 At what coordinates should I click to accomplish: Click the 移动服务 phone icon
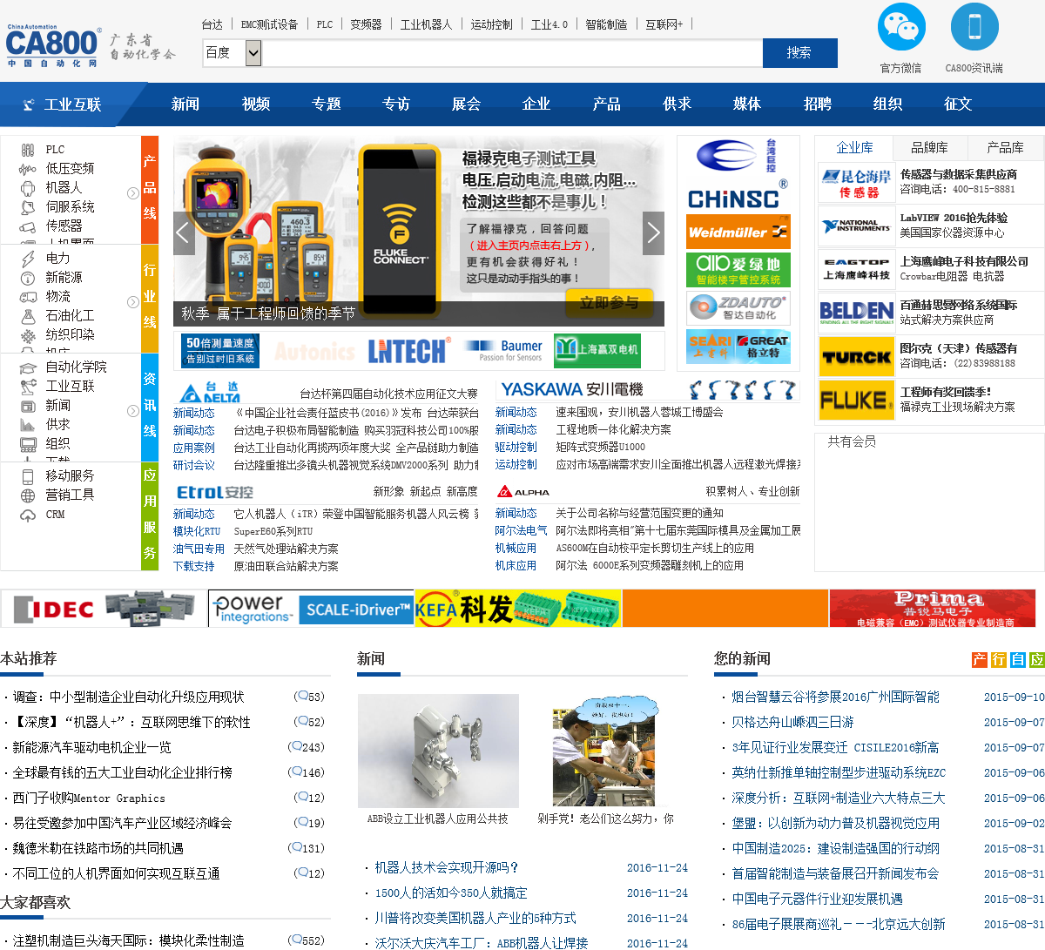click(x=28, y=476)
